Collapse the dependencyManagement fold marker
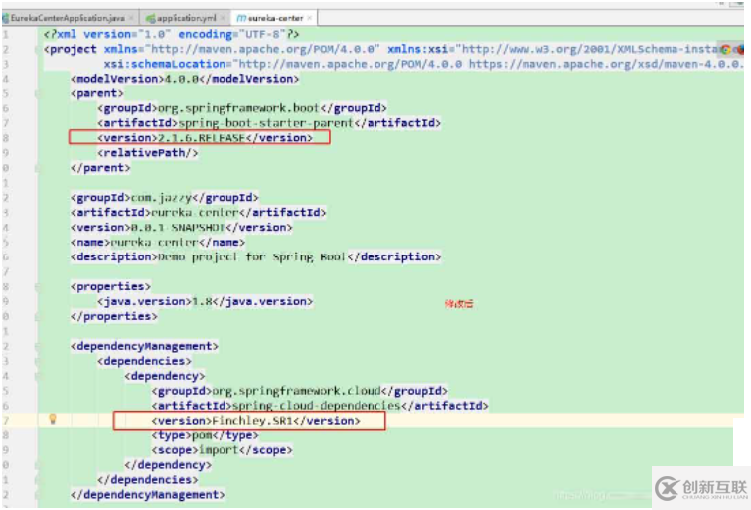The height and width of the screenshot is (510, 751). 38,346
